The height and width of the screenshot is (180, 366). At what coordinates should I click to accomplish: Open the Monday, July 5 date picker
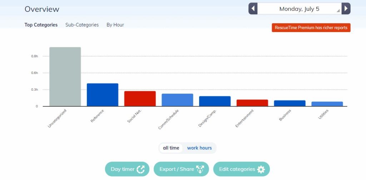299,9
